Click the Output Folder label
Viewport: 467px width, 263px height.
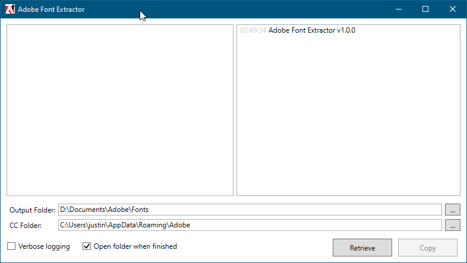click(33, 210)
